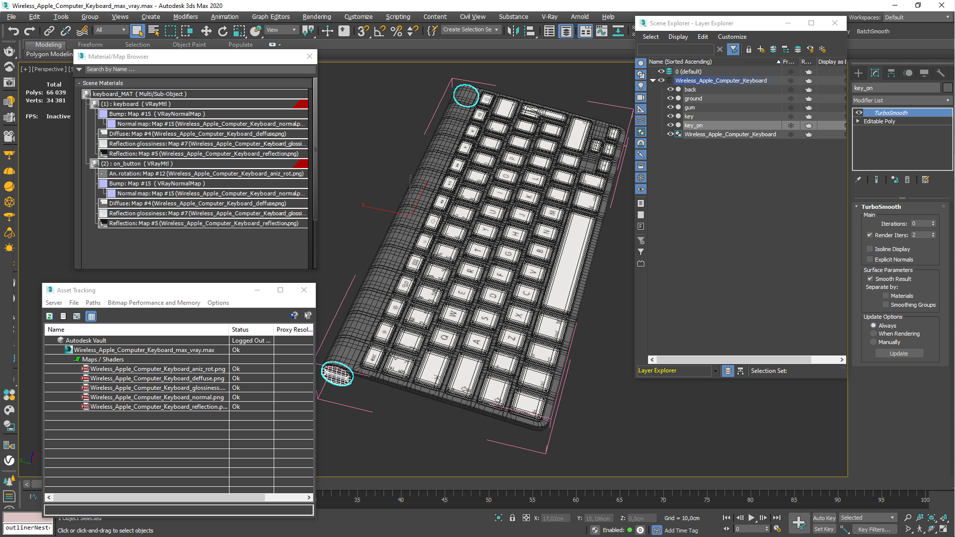Choose the Select and Move tool
This screenshot has width=955, height=537.
[x=206, y=31]
